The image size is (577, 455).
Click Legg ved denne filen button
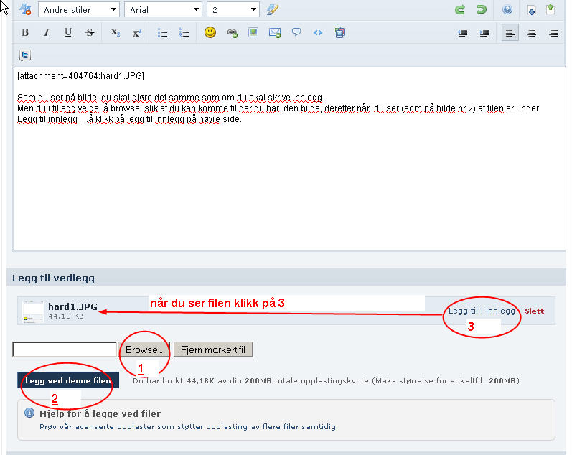click(68, 380)
